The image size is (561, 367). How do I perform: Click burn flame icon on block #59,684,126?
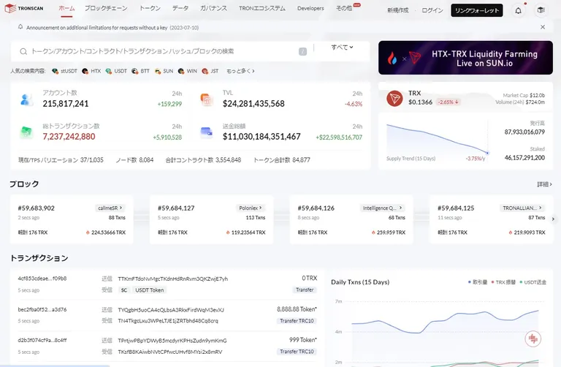[373, 232]
